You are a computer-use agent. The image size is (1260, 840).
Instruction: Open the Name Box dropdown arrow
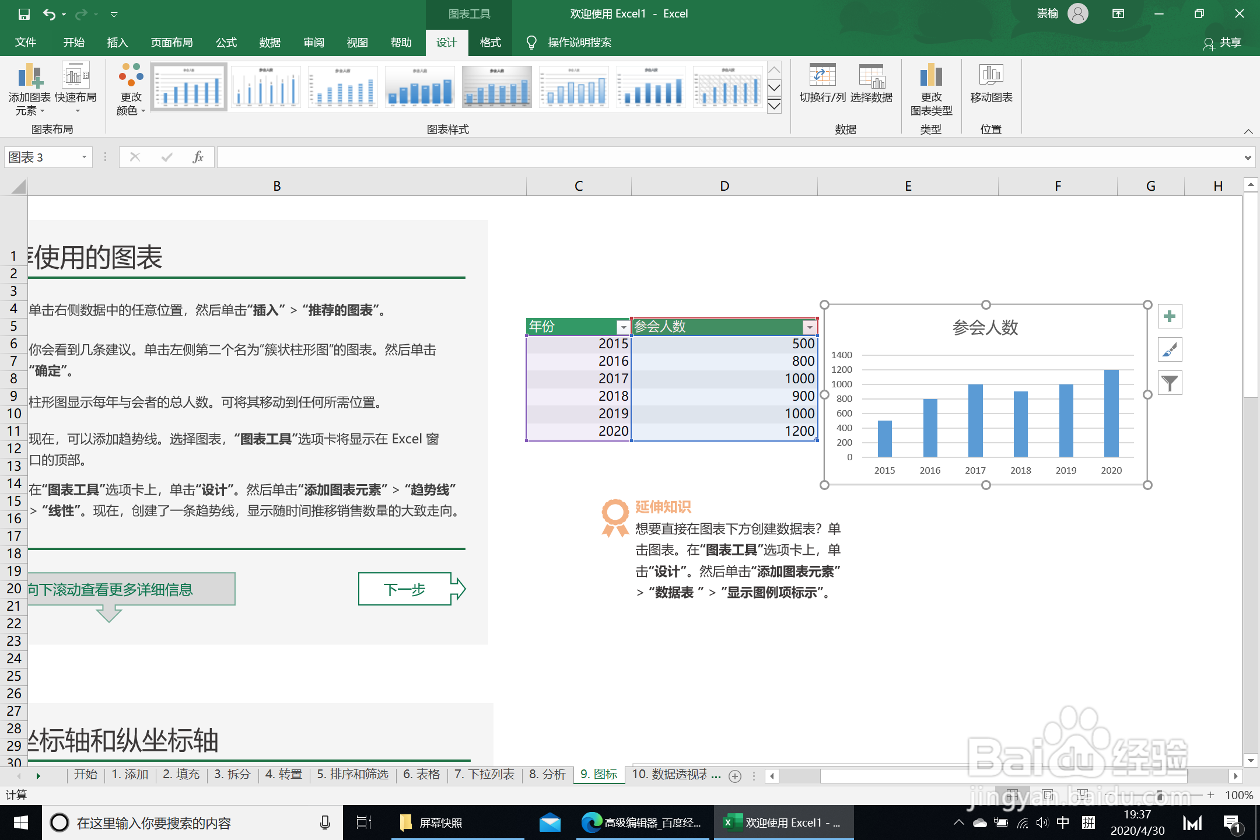[x=84, y=157]
